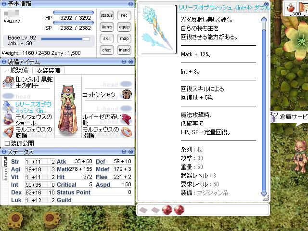Minimize the 装備アイテム window
The image size is (308, 231).
(x=124, y=62)
